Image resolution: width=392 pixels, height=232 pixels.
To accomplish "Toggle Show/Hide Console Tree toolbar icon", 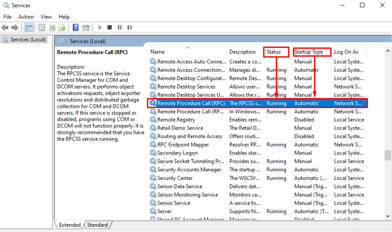I will point(29,27).
